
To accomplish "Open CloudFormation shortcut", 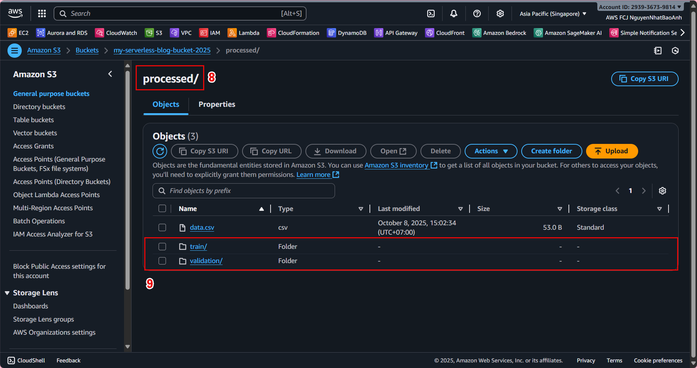I will (x=293, y=33).
